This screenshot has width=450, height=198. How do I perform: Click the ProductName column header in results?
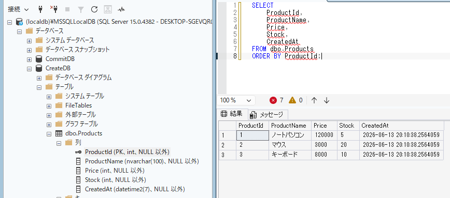point(290,126)
